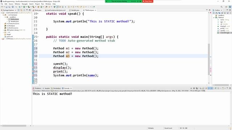The width and height of the screenshot is (232, 130).
Task: Select Variable.java in Package Explorer
Action: pyautogui.click(x=13, y=21)
